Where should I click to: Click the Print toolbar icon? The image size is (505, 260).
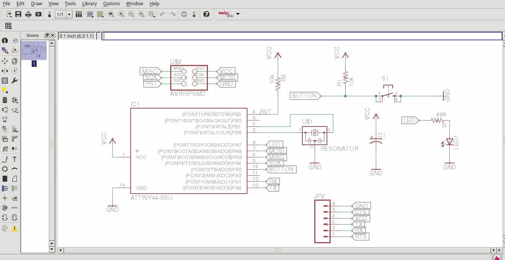pyautogui.click(x=28, y=14)
